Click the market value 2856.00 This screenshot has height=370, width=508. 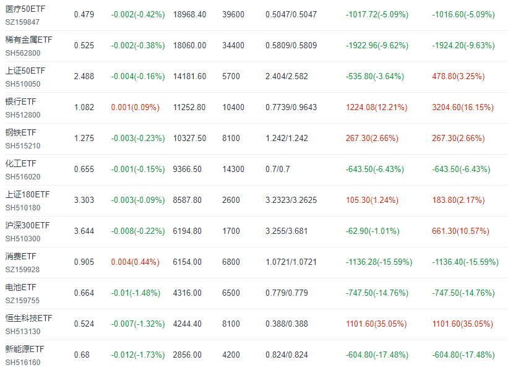pyautogui.click(x=187, y=355)
